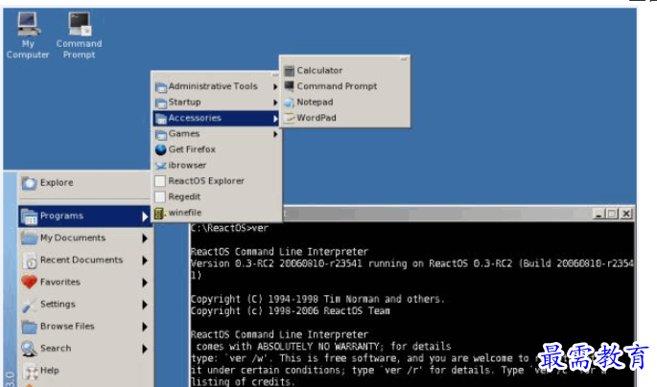Click the Notepad icon in Accessories

tap(289, 102)
